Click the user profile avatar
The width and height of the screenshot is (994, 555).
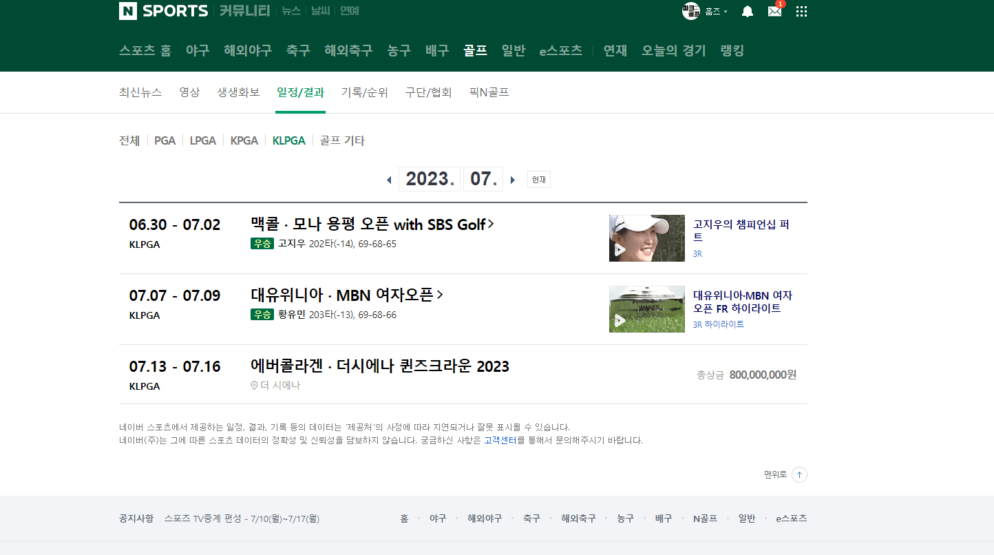pyautogui.click(x=690, y=11)
